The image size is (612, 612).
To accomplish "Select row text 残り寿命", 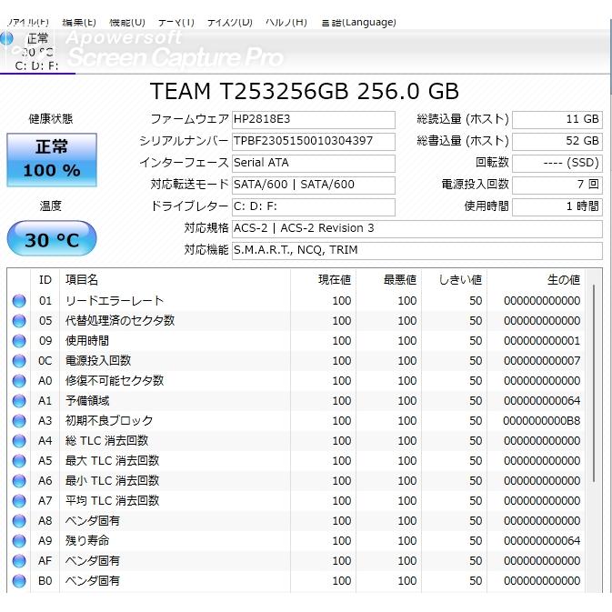I will coord(87,541).
